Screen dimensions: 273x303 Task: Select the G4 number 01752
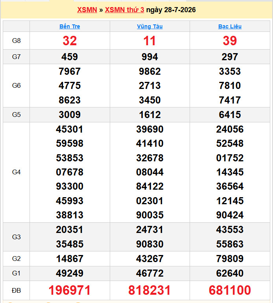tap(230, 158)
